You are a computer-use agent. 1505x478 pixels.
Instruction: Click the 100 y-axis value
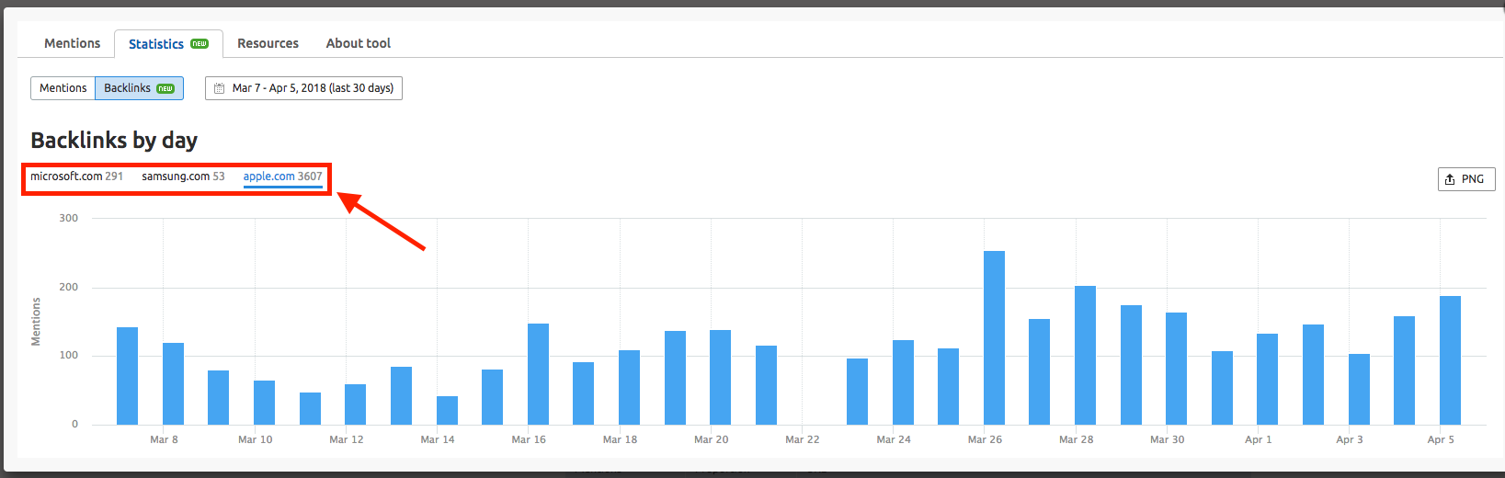coord(69,355)
